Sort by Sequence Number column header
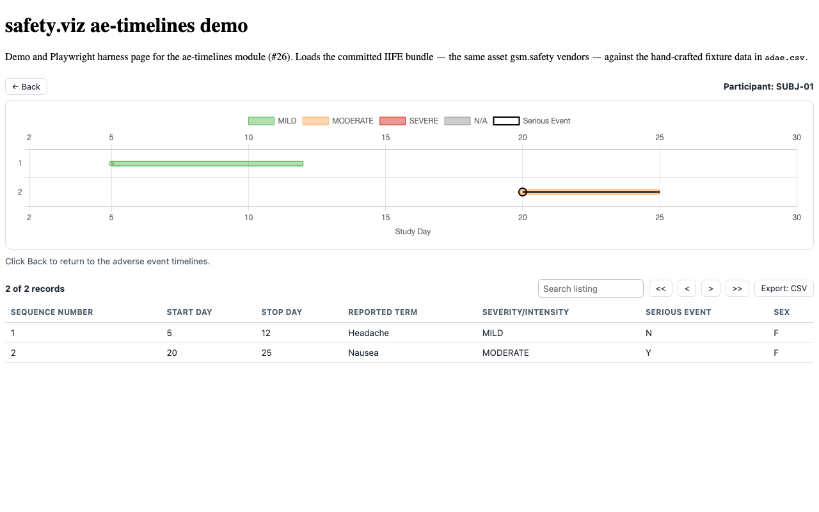The image size is (819, 512). click(52, 312)
